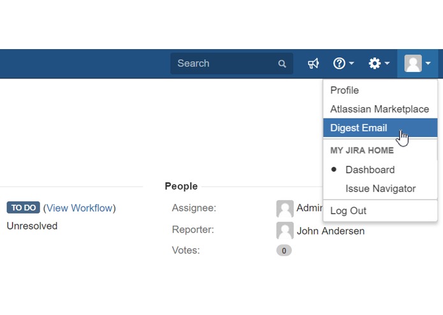443x315 pixels.
Task: Set Dashboard as My JIRA Home
Action: (x=381, y=170)
